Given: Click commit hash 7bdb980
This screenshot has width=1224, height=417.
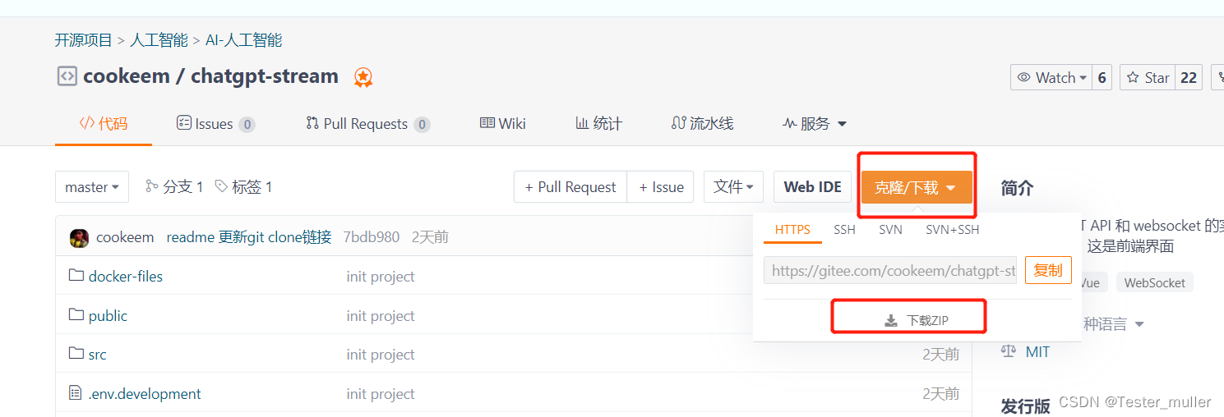Looking at the screenshot, I should tap(371, 237).
